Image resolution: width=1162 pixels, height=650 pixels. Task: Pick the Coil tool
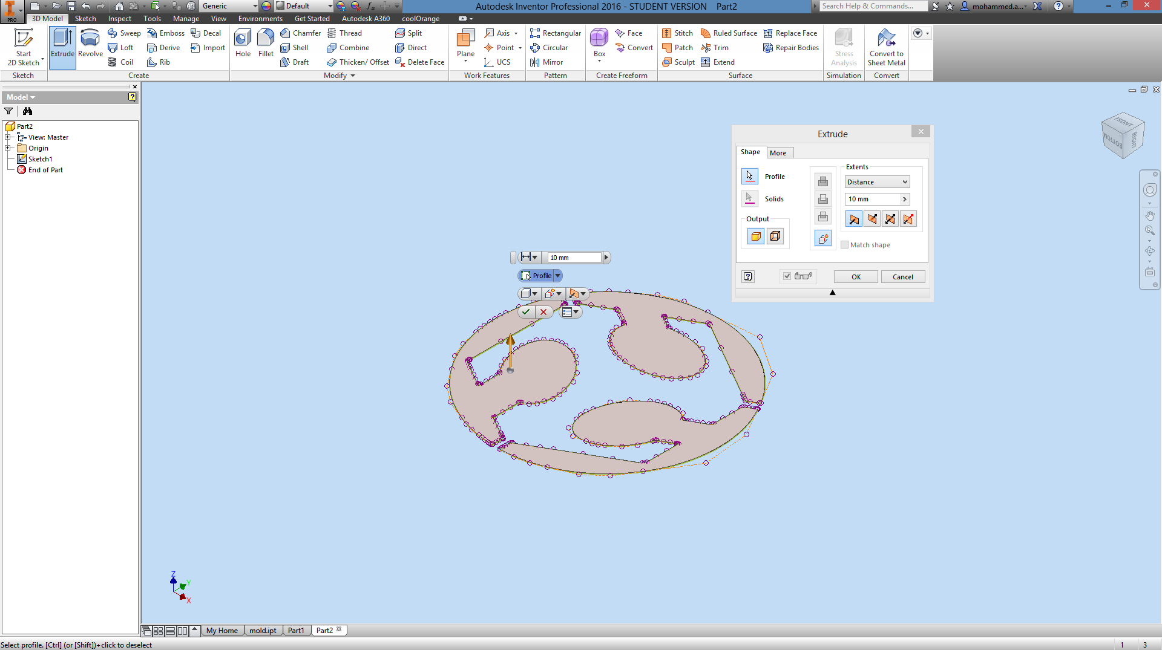[x=120, y=62]
